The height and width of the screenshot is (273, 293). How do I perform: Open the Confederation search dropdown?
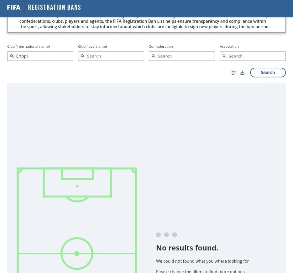[x=182, y=56]
